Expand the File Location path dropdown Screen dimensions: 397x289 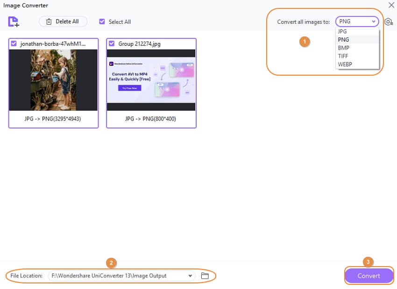(x=190, y=275)
